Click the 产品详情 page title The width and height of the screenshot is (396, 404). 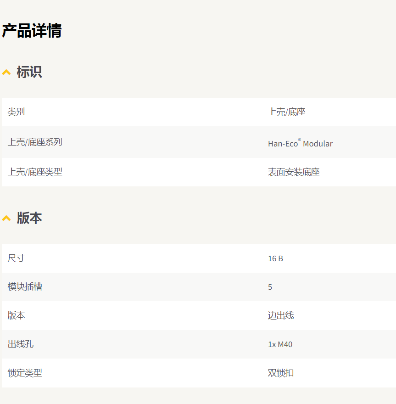point(32,31)
